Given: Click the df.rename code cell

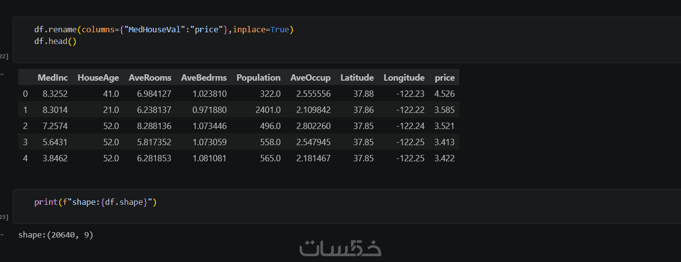Looking at the screenshot, I should click(347, 40).
